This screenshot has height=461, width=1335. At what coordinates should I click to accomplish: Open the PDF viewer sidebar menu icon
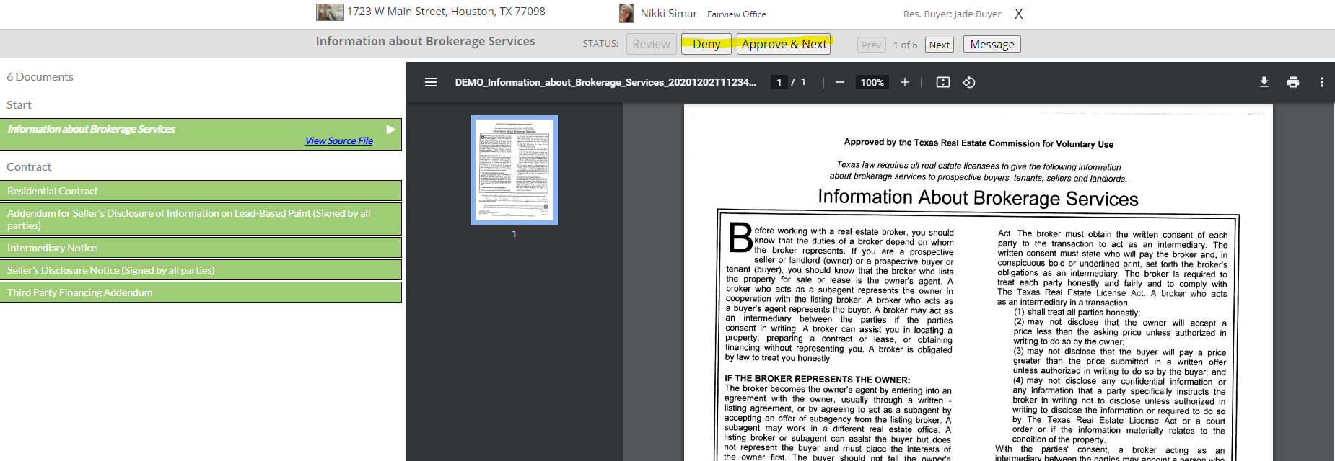click(x=431, y=82)
